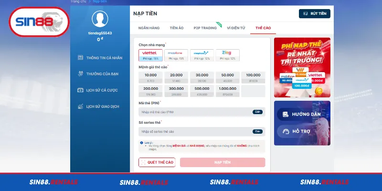The height and width of the screenshot is (191, 382).
Task: Click the Thưởng của bạn gift icon
Action: [x=80, y=74]
